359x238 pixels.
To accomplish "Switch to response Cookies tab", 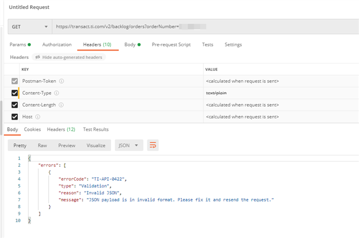I will 32,129.
